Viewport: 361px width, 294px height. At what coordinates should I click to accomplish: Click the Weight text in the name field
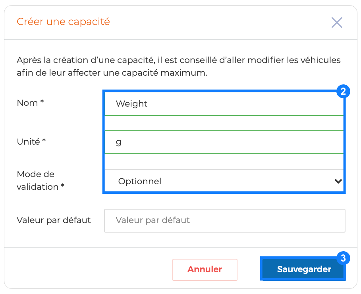click(131, 104)
